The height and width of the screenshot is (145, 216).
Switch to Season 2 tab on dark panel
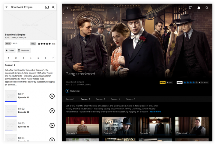pos(85,99)
